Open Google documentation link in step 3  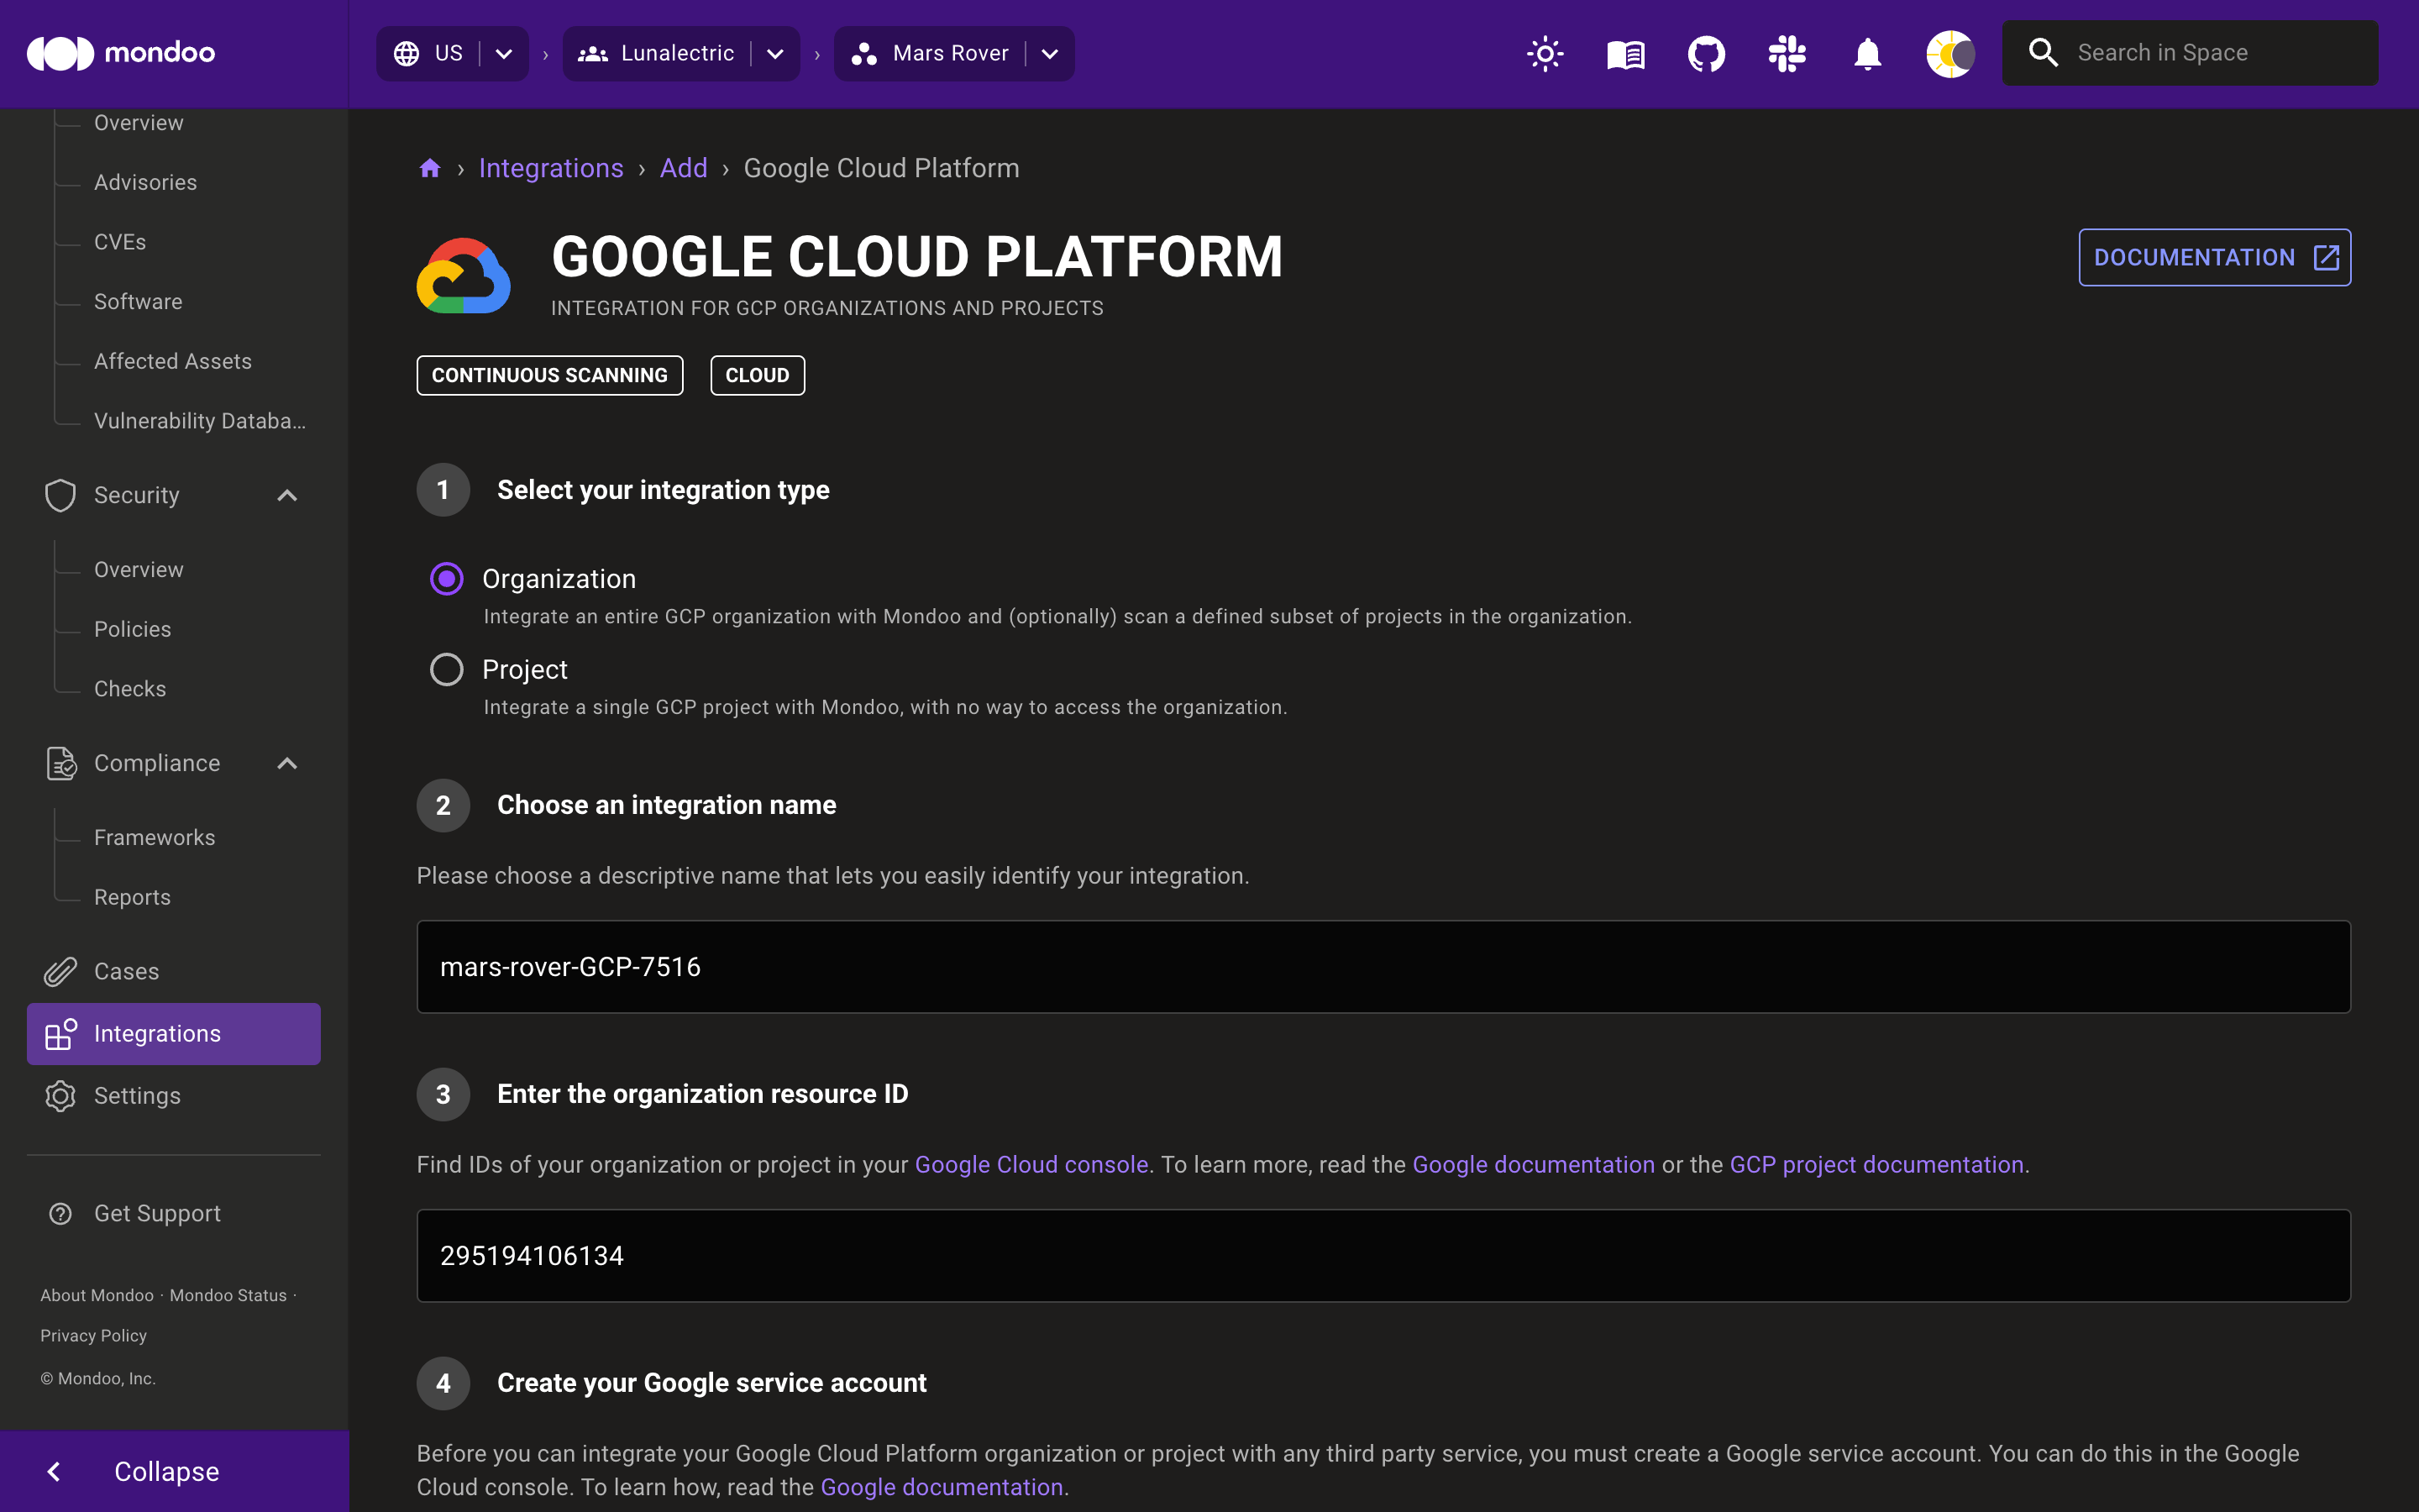coord(1534,1165)
